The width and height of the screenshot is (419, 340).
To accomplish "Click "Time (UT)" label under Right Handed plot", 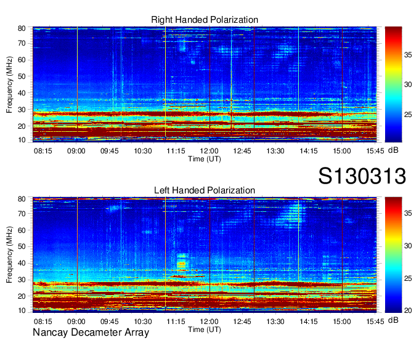I will (205, 159).
